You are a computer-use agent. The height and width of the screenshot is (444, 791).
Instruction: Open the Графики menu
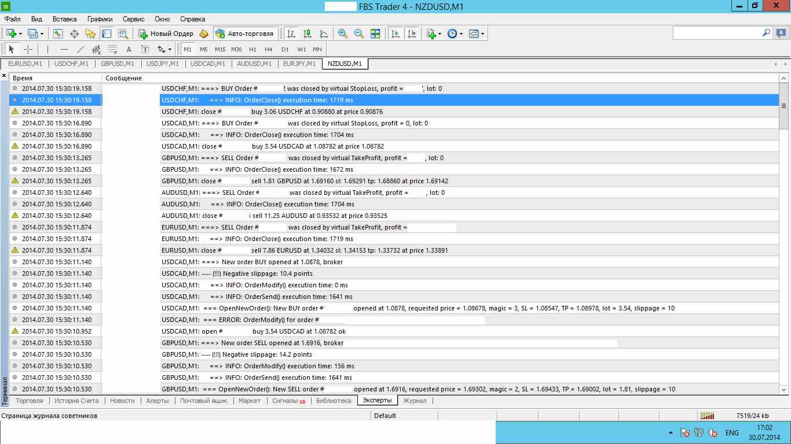(x=100, y=18)
